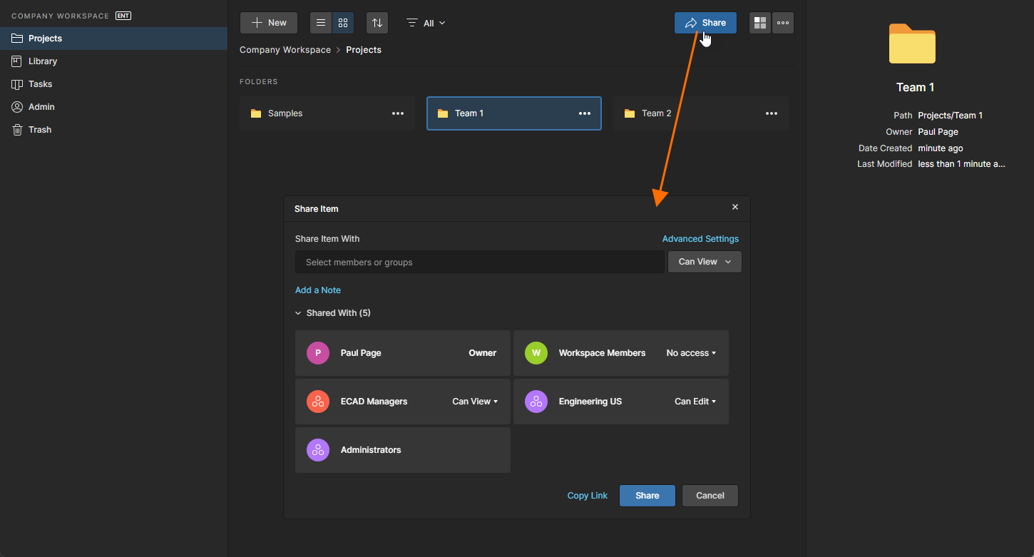Click the Advanced Settings link
Image resolution: width=1034 pixels, height=557 pixels.
click(700, 239)
